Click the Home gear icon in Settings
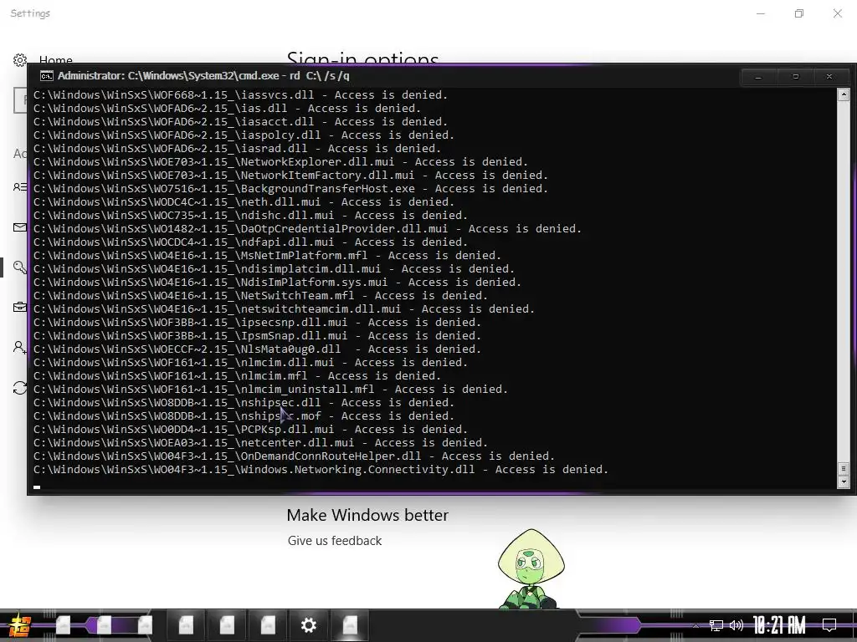 coord(20,59)
